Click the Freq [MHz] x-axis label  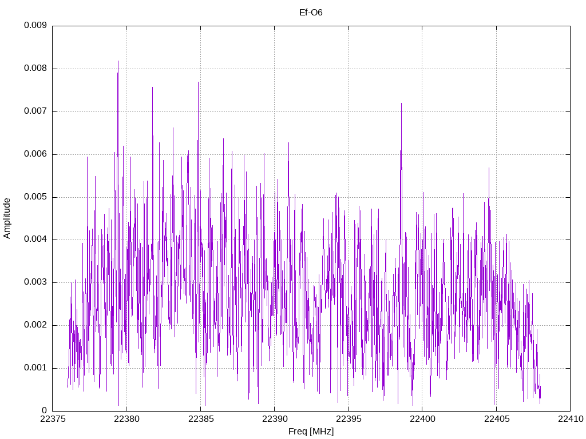(311, 431)
